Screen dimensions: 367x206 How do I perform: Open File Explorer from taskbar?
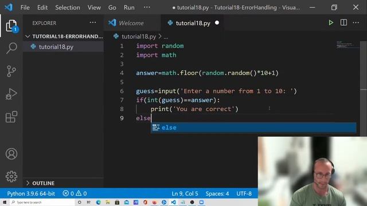(108, 202)
